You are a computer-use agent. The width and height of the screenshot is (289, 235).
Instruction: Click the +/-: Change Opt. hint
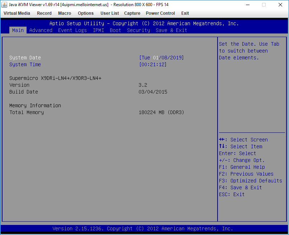coord(242,160)
